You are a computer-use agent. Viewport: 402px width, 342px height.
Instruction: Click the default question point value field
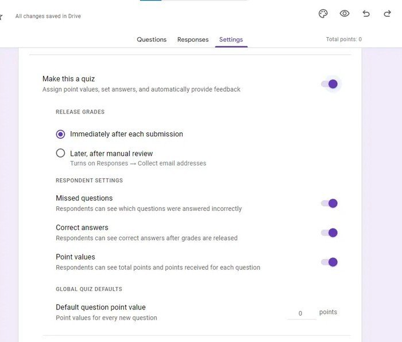300,313
